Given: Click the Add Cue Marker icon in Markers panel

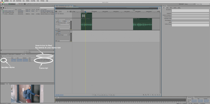Looking at the screenshot, I should pos(1,56).
